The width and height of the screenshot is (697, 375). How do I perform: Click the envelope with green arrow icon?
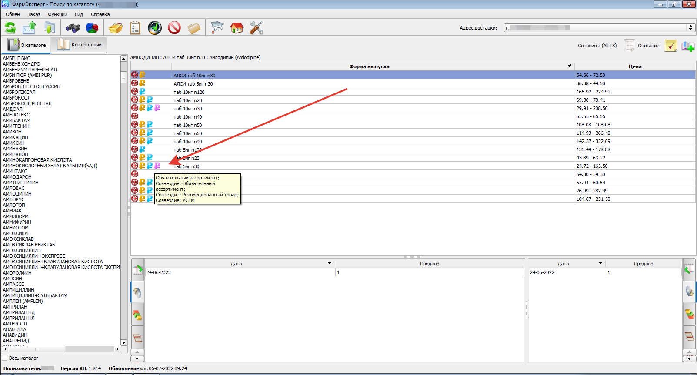pyautogui.click(x=30, y=28)
